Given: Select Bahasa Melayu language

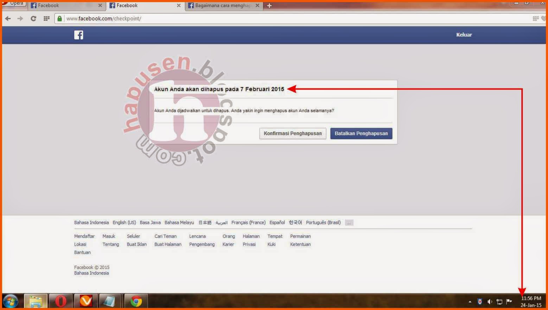Looking at the screenshot, I should pyautogui.click(x=179, y=223).
